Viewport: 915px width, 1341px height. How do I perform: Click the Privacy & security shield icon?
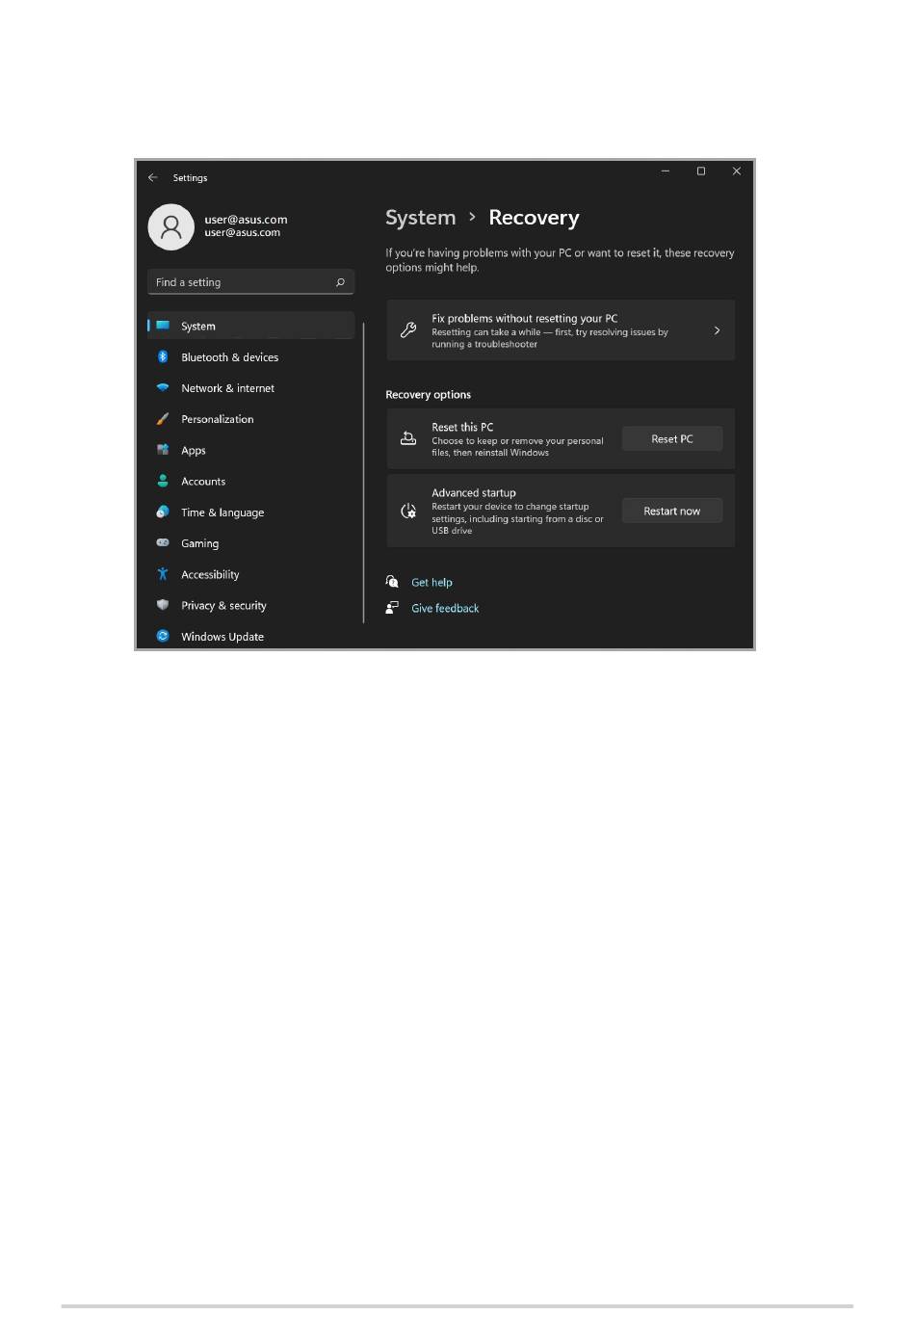tap(163, 605)
